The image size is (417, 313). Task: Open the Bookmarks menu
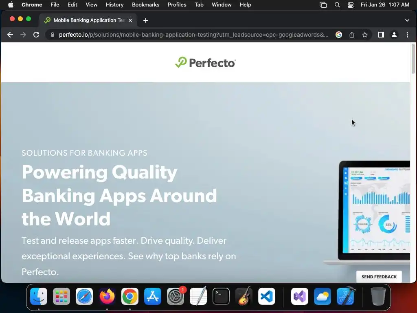145,4
